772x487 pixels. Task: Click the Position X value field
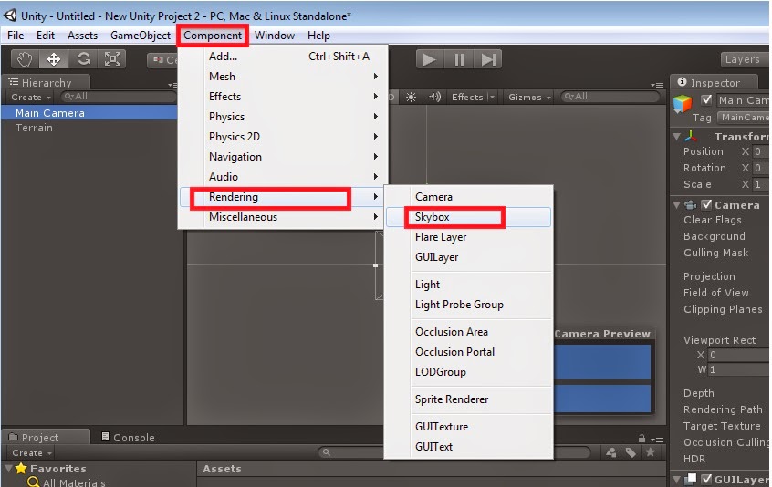[x=761, y=151]
